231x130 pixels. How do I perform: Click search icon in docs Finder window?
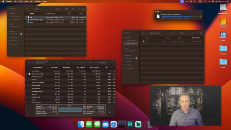83,9
